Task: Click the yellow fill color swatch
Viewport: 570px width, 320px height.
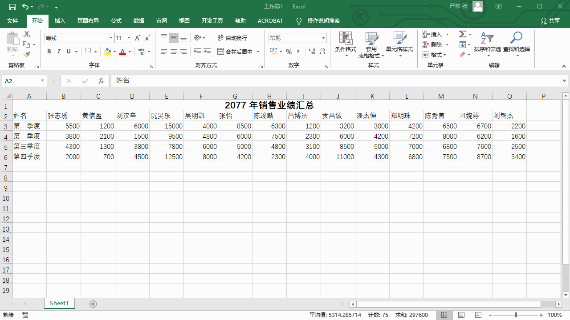Action: pyautogui.click(x=107, y=52)
